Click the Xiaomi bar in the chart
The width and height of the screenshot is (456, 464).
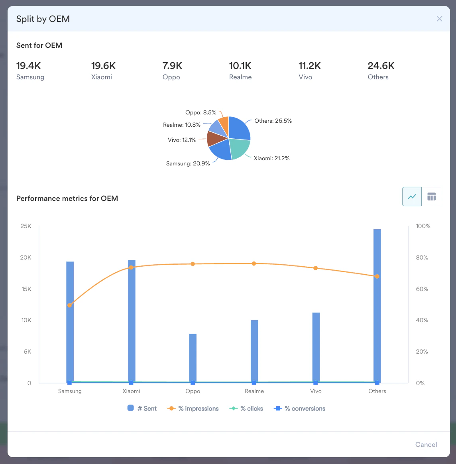click(x=131, y=319)
